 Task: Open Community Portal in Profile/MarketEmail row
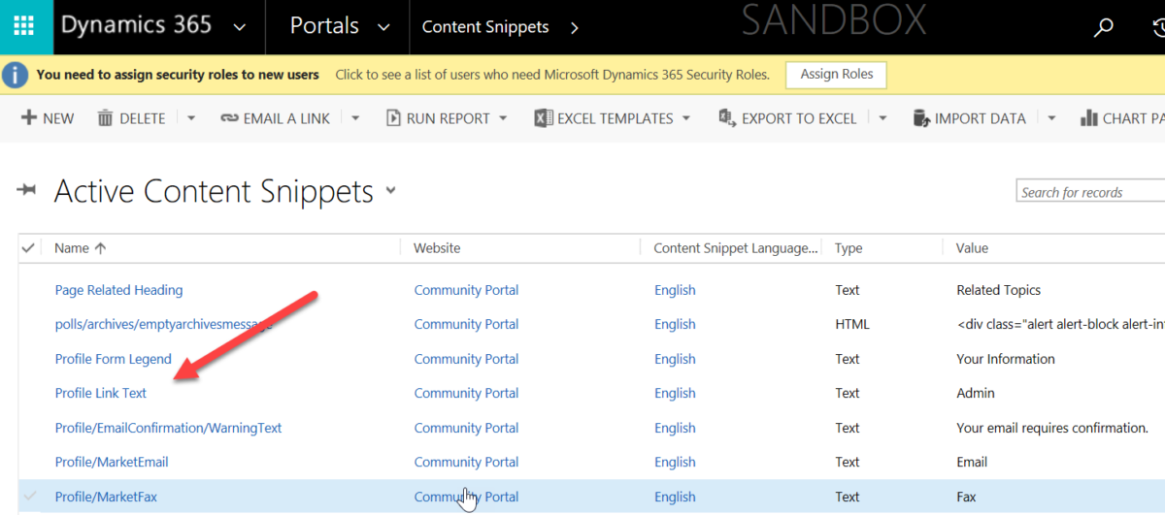click(466, 462)
